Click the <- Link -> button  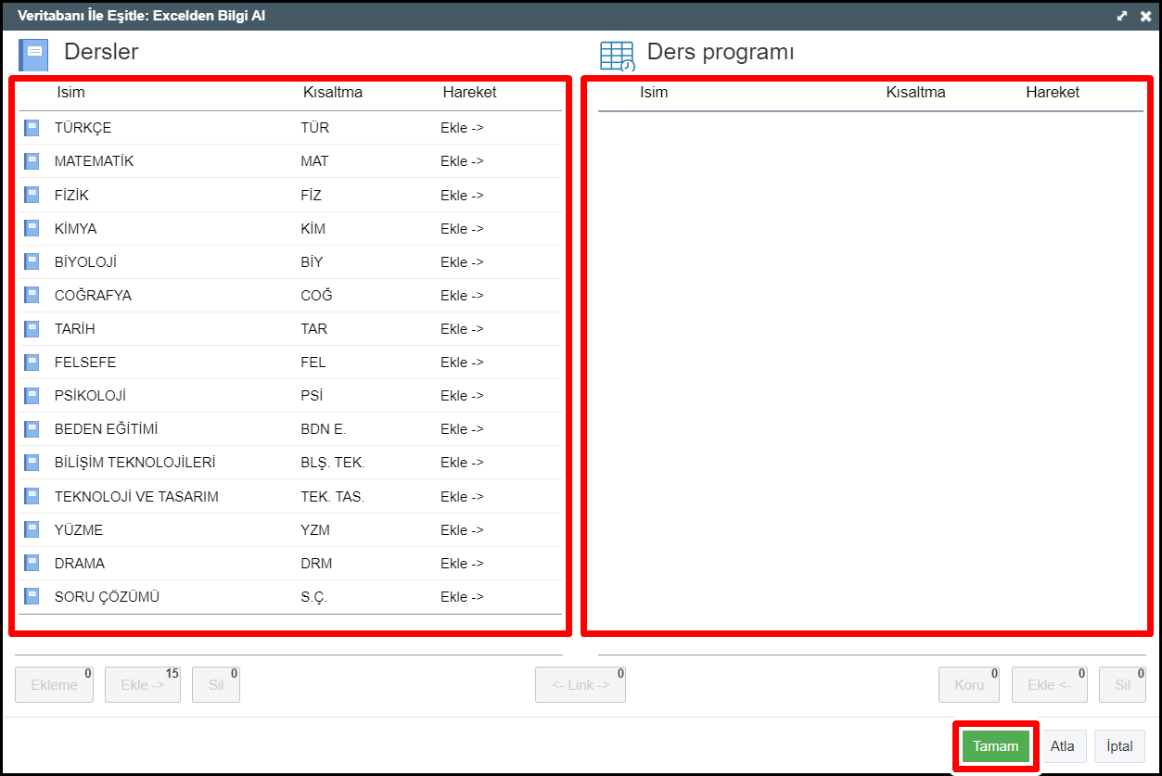click(581, 684)
